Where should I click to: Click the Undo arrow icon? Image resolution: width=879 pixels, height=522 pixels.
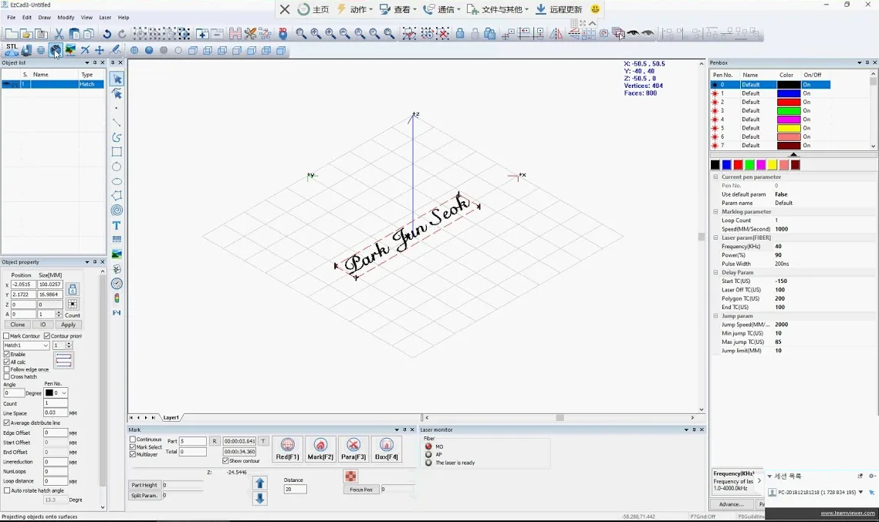pyautogui.click(x=106, y=34)
